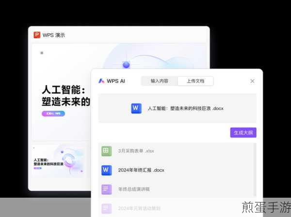The height and width of the screenshot is (217, 291).
Task: Click the small gray marker icon at the slide's top-left
Action: point(42,53)
